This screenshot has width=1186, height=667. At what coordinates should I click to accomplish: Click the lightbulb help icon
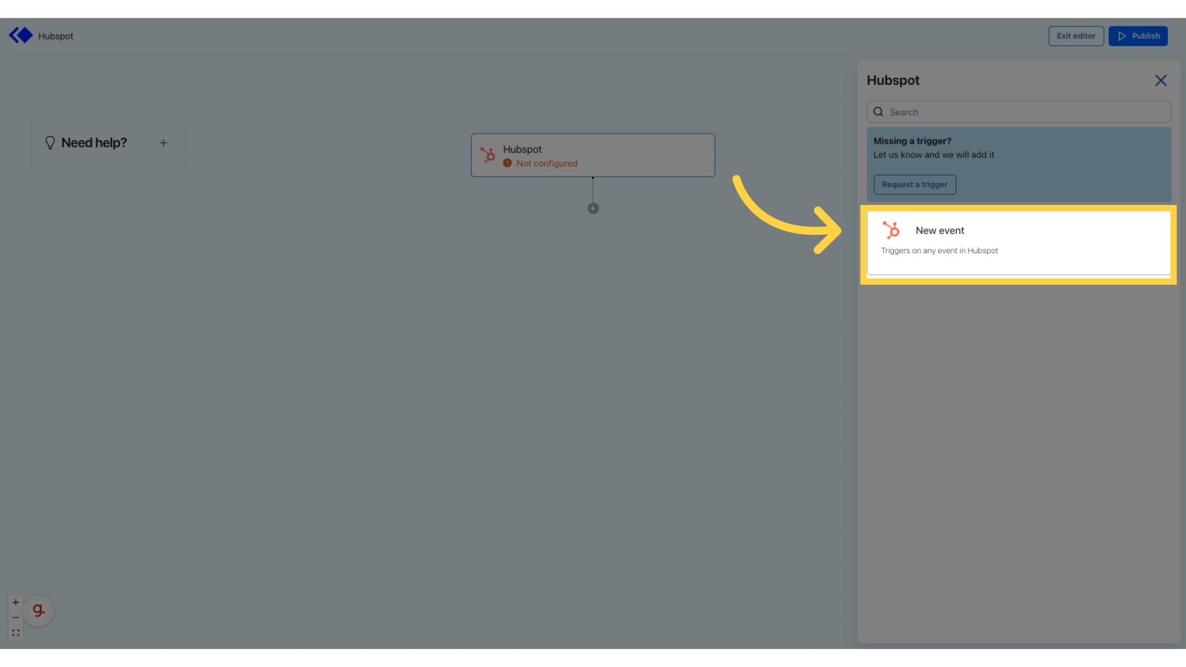(50, 143)
